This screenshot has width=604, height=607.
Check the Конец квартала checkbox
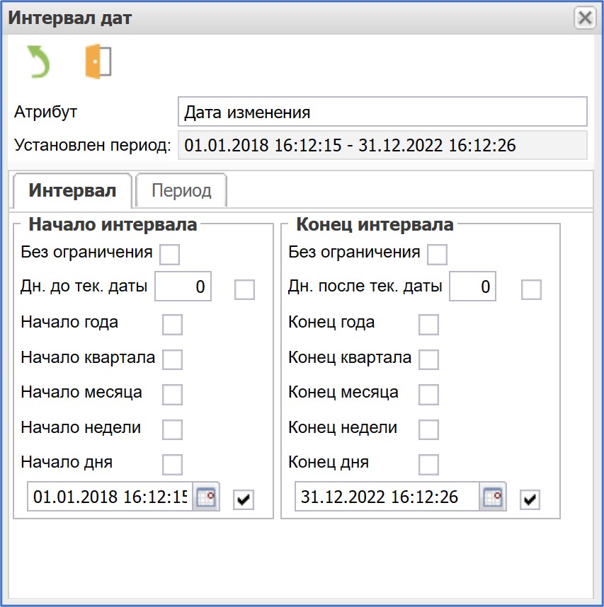pos(428,359)
